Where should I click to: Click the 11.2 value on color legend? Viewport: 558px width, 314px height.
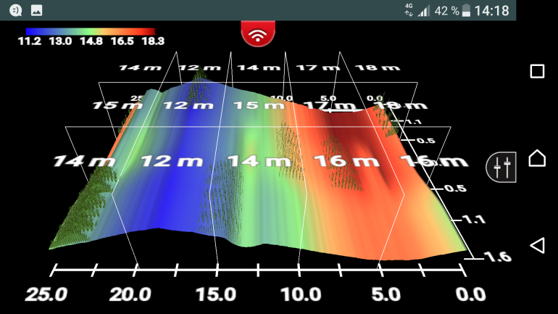tap(30, 41)
